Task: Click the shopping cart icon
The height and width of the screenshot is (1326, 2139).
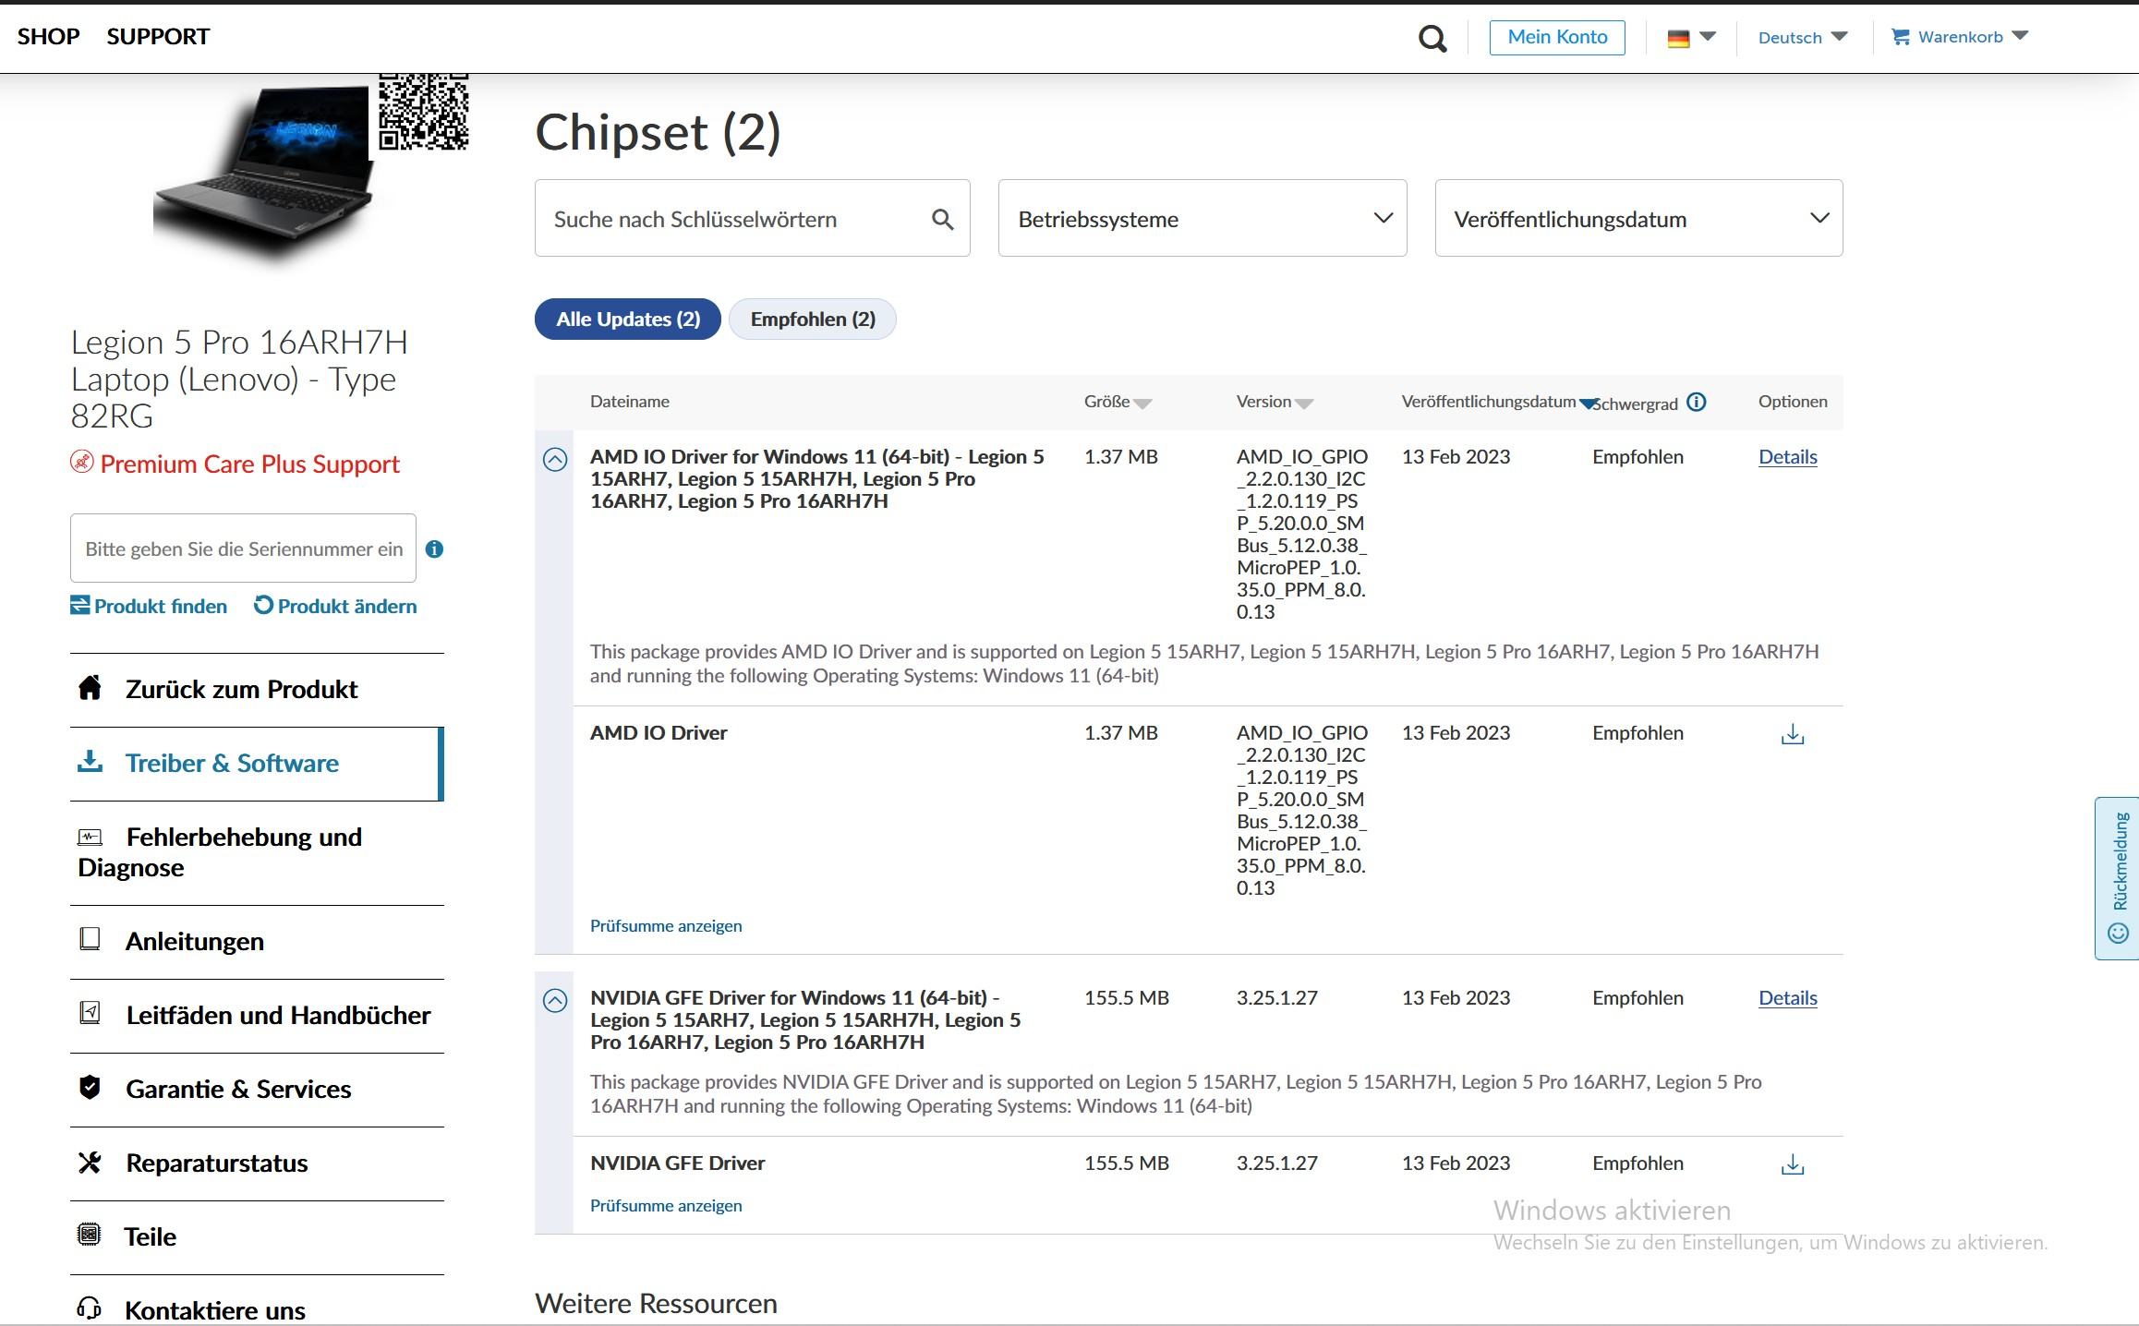Action: [1900, 37]
